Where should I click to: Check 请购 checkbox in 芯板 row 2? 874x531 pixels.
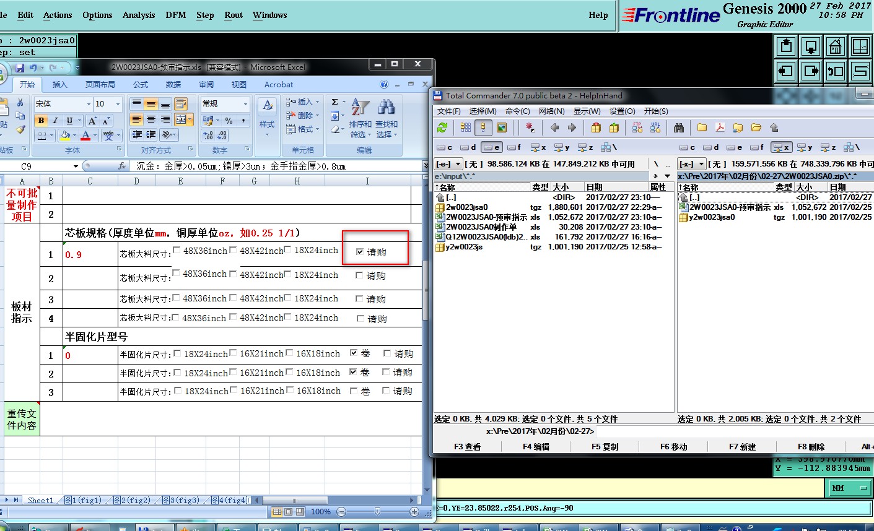pos(359,275)
